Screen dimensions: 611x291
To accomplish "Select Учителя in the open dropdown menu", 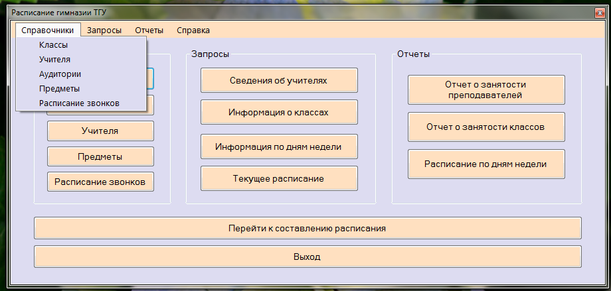I will coord(81,60).
